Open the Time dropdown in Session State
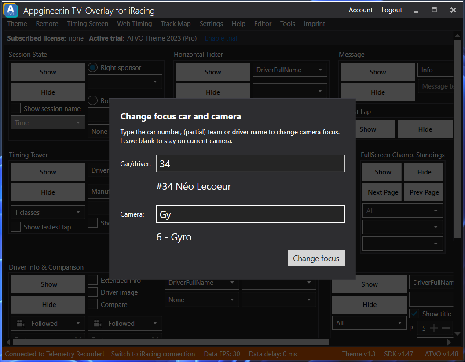The image size is (465, 362). pyautogui.click(x=48, y=122)
